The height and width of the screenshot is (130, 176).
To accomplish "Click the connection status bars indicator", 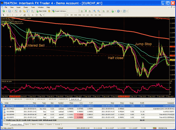I will coord(155,128).
